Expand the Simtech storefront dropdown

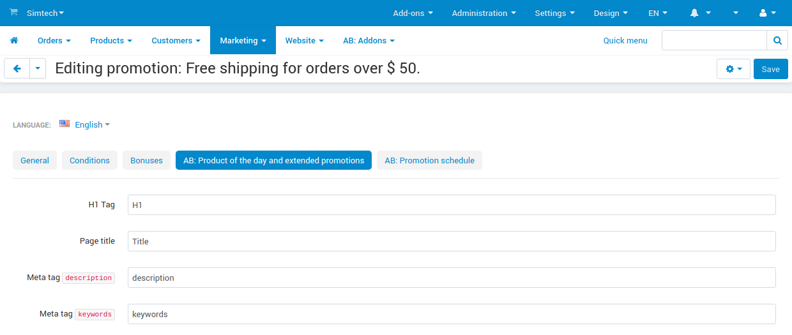(45, 13)
